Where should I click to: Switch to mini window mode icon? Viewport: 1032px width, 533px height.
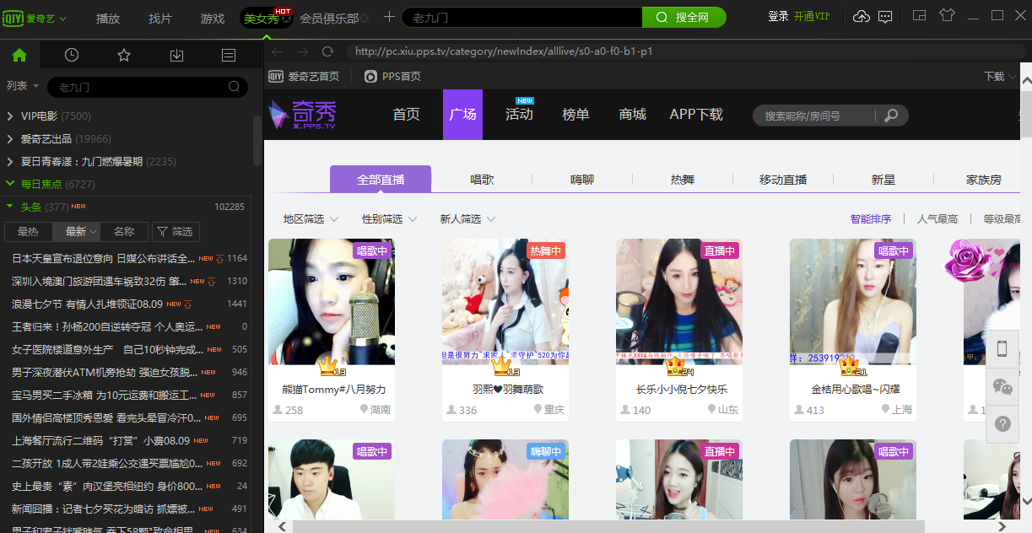coord(920,16)
